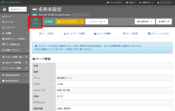Open 追加ストレージ(NFS) in the sidebar

point(15,39)
